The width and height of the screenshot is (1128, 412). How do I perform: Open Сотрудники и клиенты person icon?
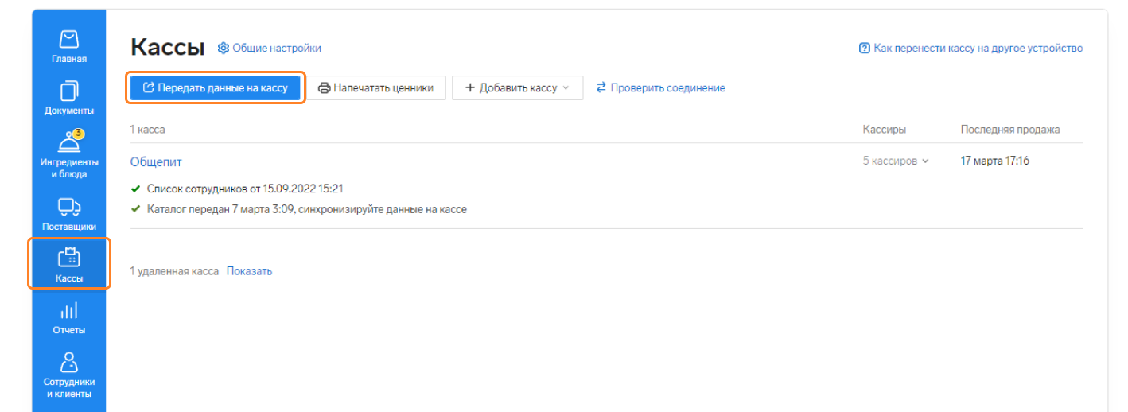point(69,362)
